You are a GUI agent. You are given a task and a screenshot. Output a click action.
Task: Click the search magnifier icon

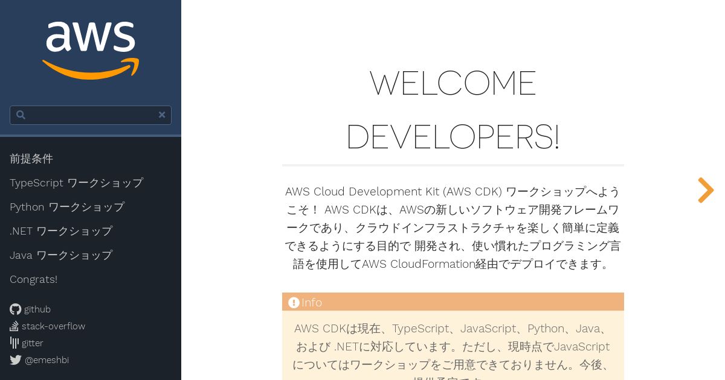click(21, 115)
